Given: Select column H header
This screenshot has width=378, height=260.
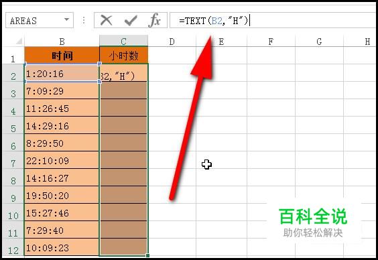Looking at the screenshot, I should click(x=361, y=41).
